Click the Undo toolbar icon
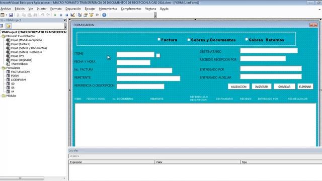This screenshot has height=181, width=322. pyautogui.click(x=42, y=15)
